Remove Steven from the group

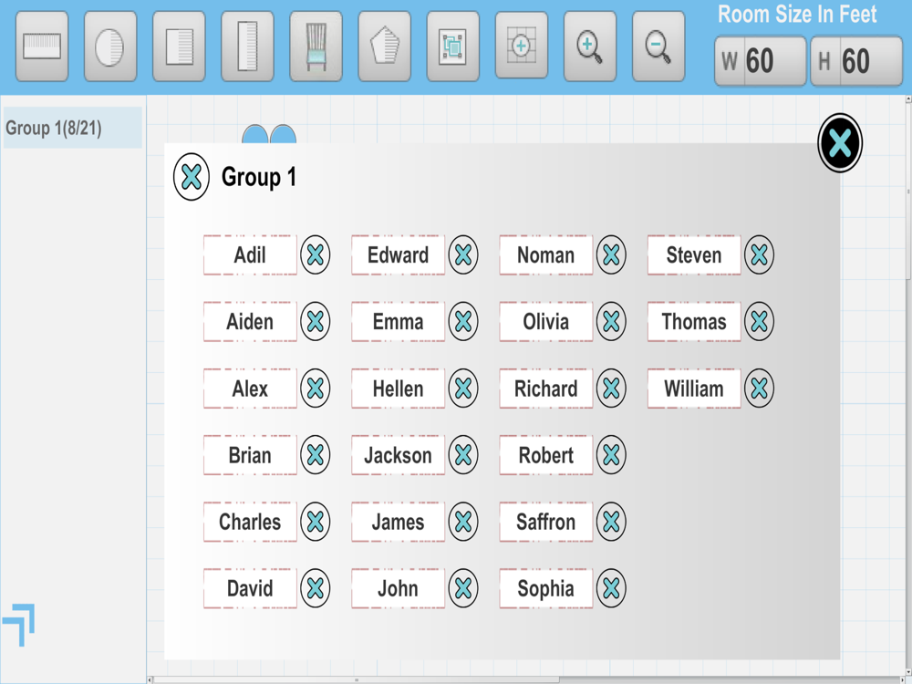(759, 254)
